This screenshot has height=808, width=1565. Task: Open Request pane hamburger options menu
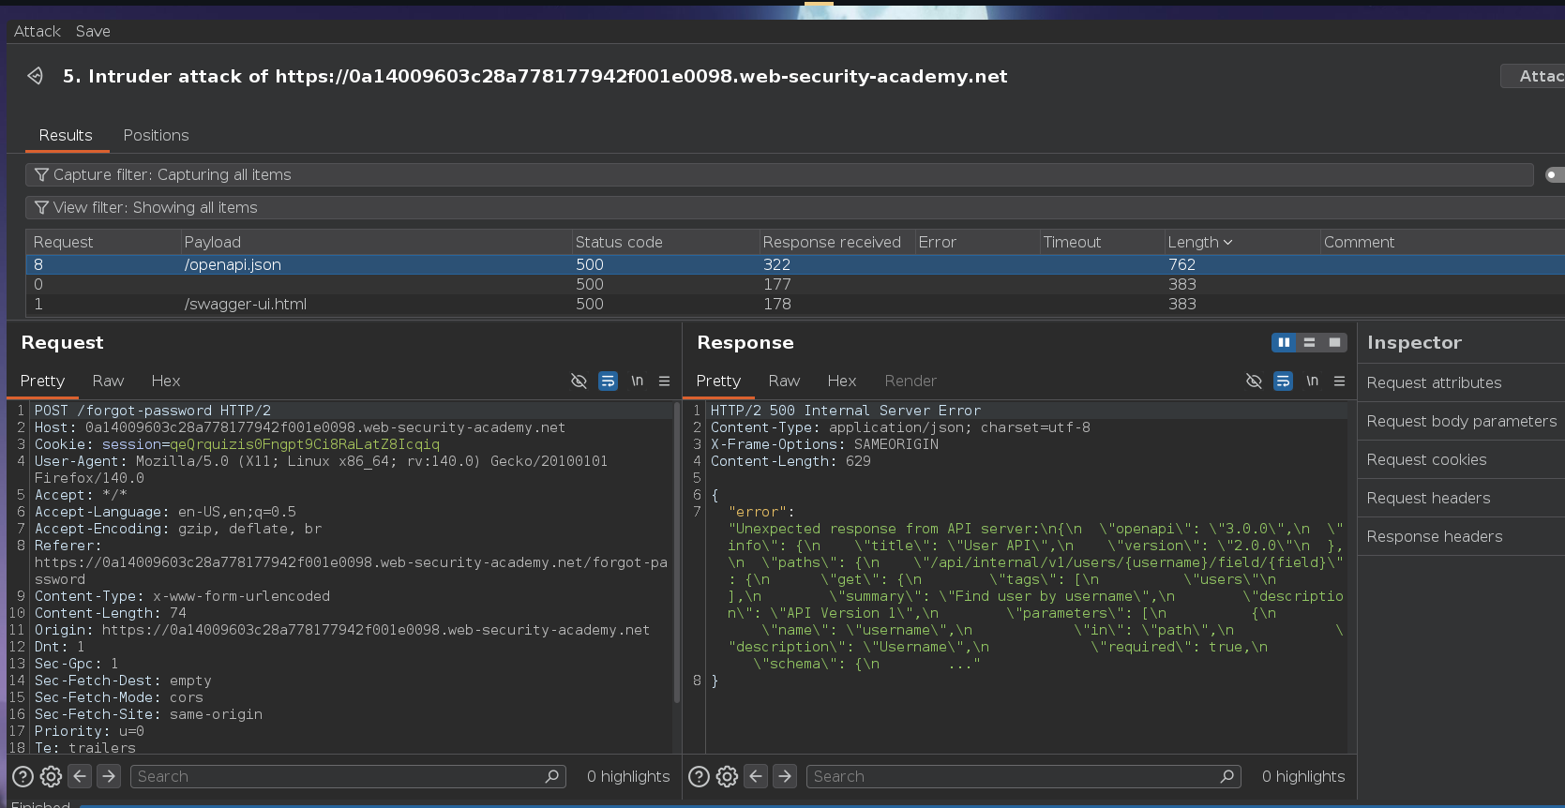coord(664,381)
